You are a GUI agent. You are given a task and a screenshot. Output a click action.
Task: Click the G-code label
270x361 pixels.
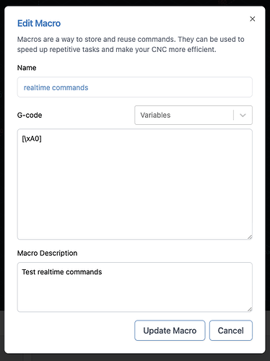point(30,116)
